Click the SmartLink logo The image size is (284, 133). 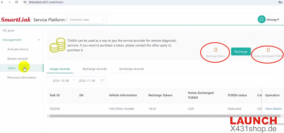click(16, 20)
